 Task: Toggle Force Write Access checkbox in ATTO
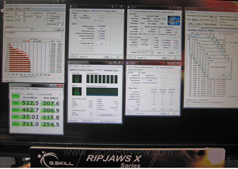[x=29, y=13]
